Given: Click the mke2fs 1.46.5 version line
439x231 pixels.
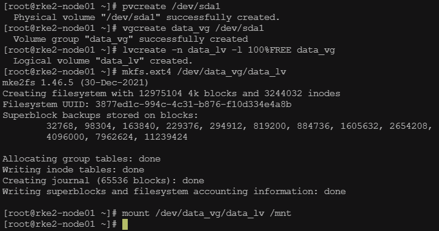Looking at the screenshot, I should click(x=75, y=83).
